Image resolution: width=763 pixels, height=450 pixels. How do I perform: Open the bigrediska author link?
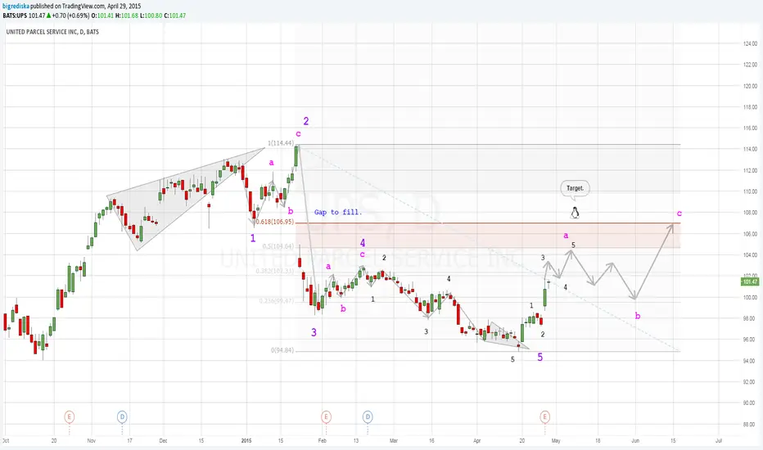pos(16,7)
